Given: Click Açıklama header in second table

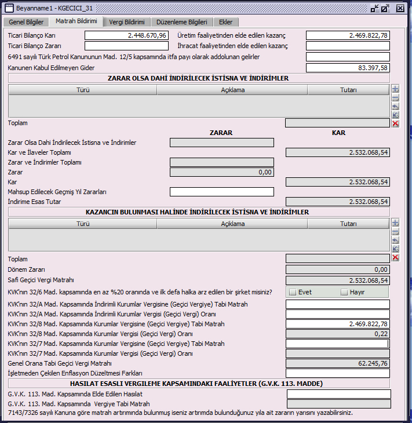Looking at the screenshot, I should click(232, 224).
